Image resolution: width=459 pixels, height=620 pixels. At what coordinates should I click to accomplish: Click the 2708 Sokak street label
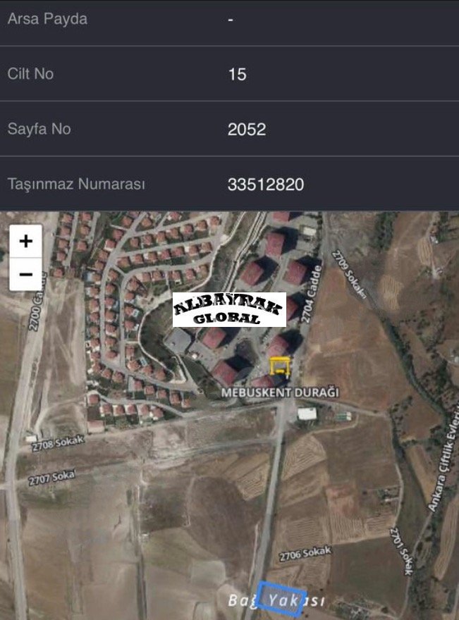pyautogui.click(x=58, y=443)
